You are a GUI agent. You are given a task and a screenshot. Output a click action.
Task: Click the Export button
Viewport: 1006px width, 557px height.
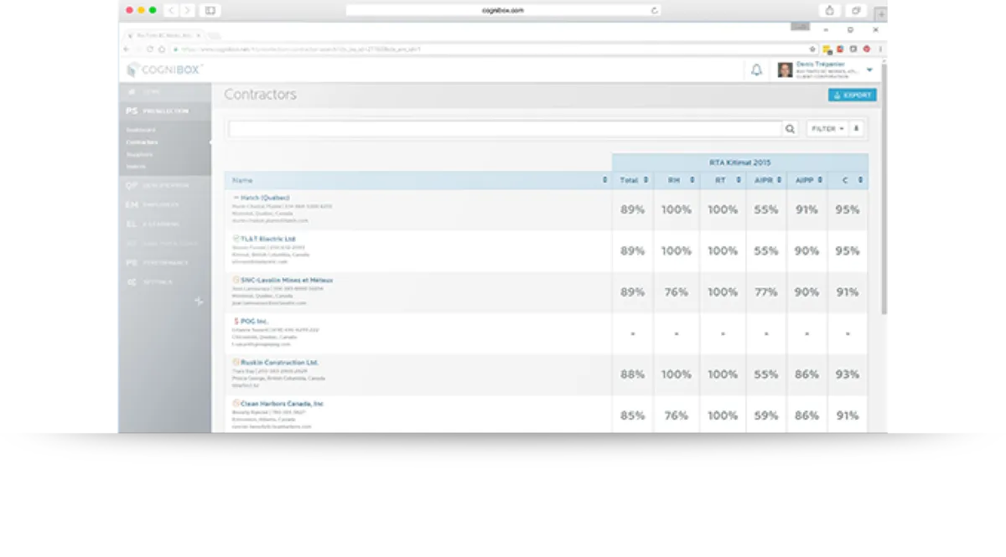coord(852,95)
